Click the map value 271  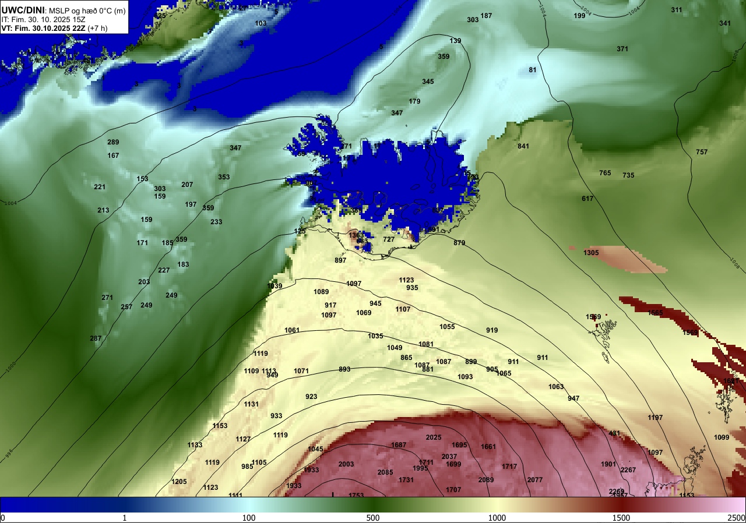coord(107,298)
